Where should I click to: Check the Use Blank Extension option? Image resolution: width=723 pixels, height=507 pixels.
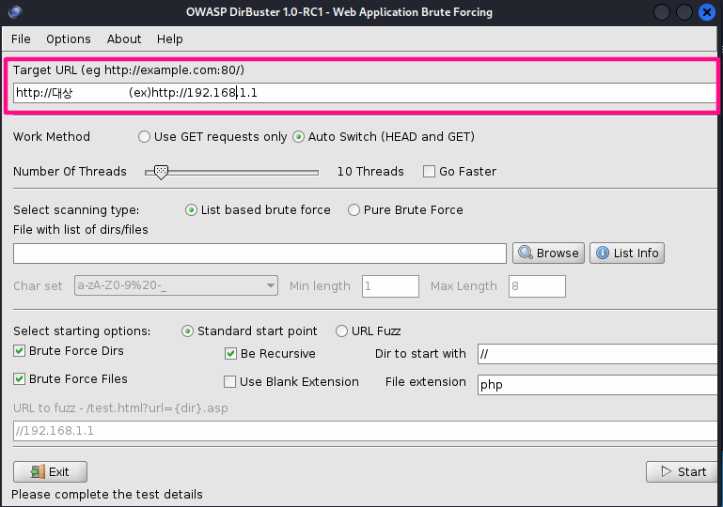tap(230, 382)
